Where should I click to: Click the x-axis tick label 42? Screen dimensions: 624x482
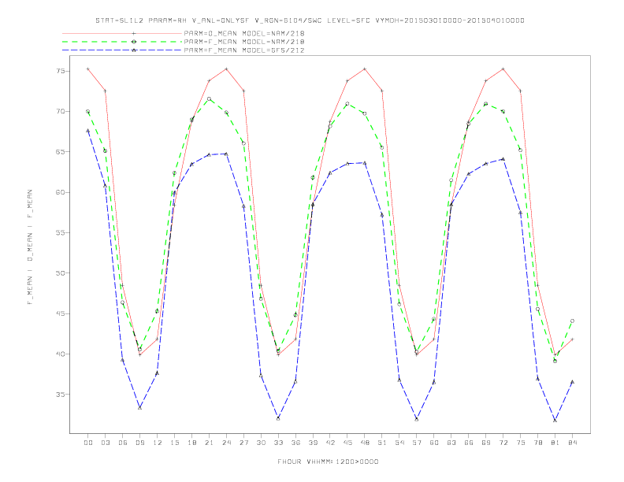[x=330, y=443]
